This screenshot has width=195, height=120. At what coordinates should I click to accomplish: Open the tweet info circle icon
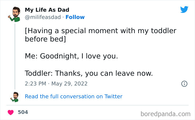(184, 84)
